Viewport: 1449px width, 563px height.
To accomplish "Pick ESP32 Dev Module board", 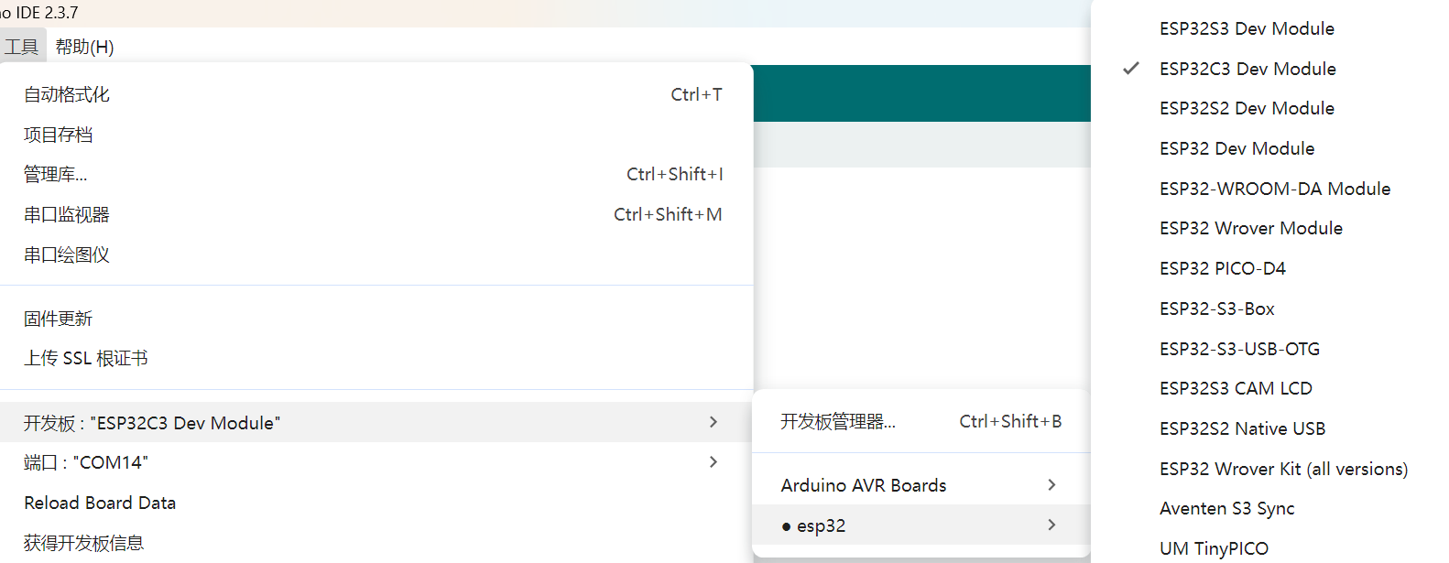I will 1270,148.
